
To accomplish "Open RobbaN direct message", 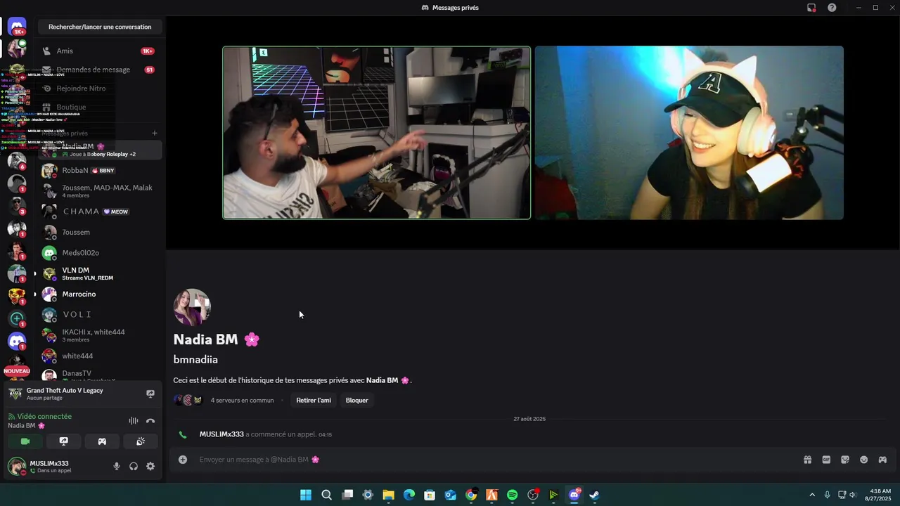I will click(100, 170).
